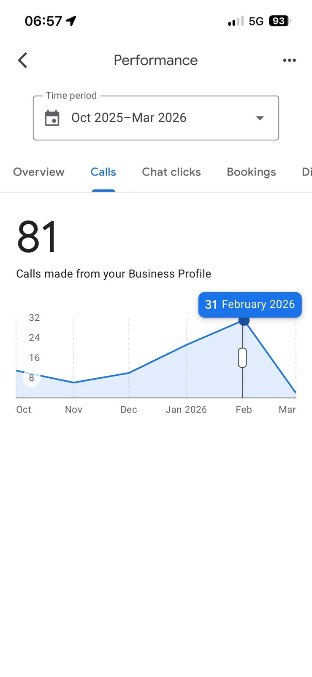Tap the highlighted February data point
Screen dimensions: 312x677
click(244, 320)
